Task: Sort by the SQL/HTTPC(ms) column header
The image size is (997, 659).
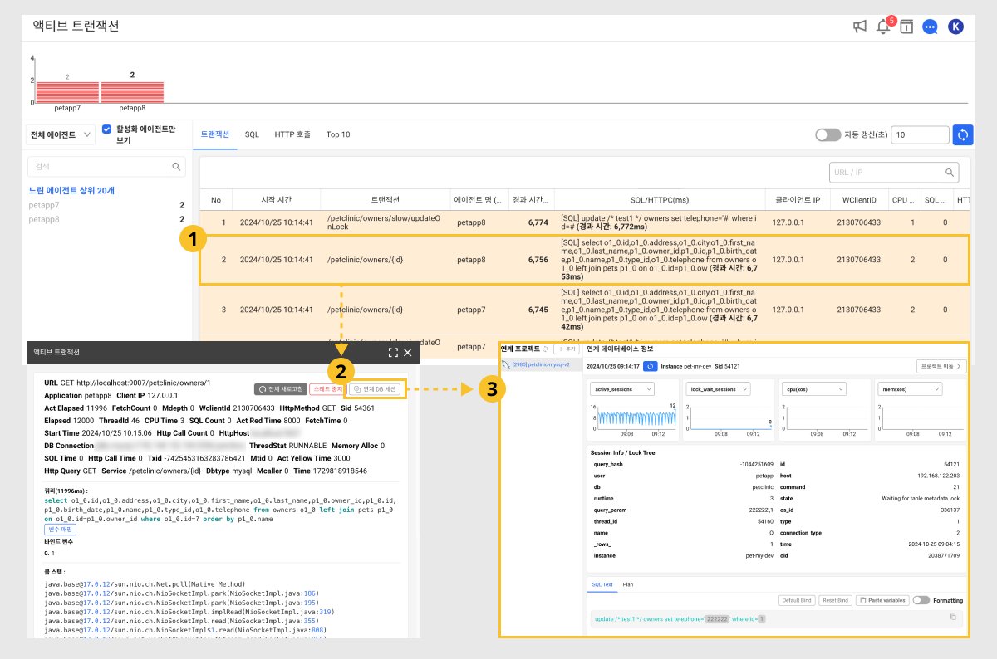Action: [659, 200]
